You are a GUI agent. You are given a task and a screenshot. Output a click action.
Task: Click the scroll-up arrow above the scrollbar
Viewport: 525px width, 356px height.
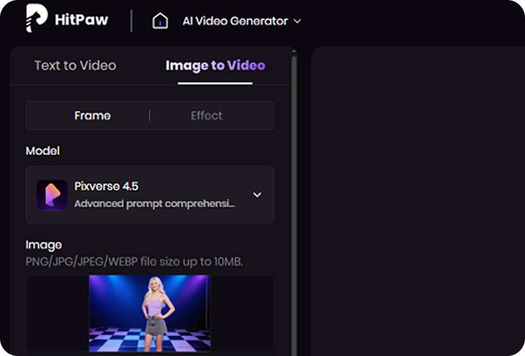[294, 51]
